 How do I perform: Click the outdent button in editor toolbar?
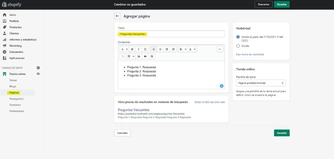coord(167,49)
